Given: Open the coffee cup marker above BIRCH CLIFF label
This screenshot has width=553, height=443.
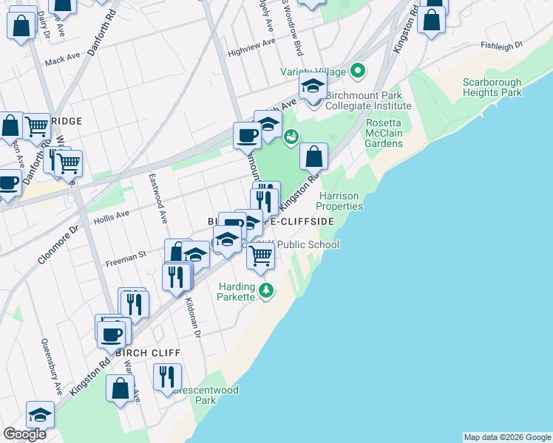Looking at the screenshot, I should point(111,337).
